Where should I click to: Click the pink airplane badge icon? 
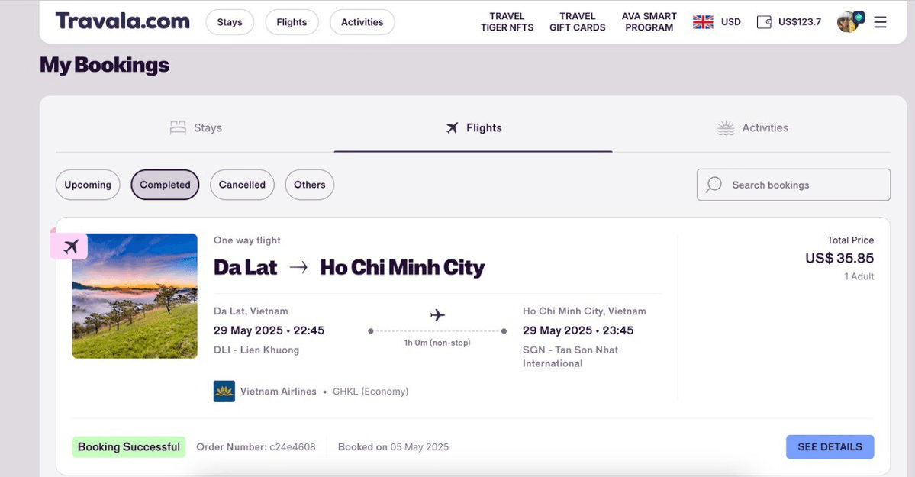click(x=70, y=246)
